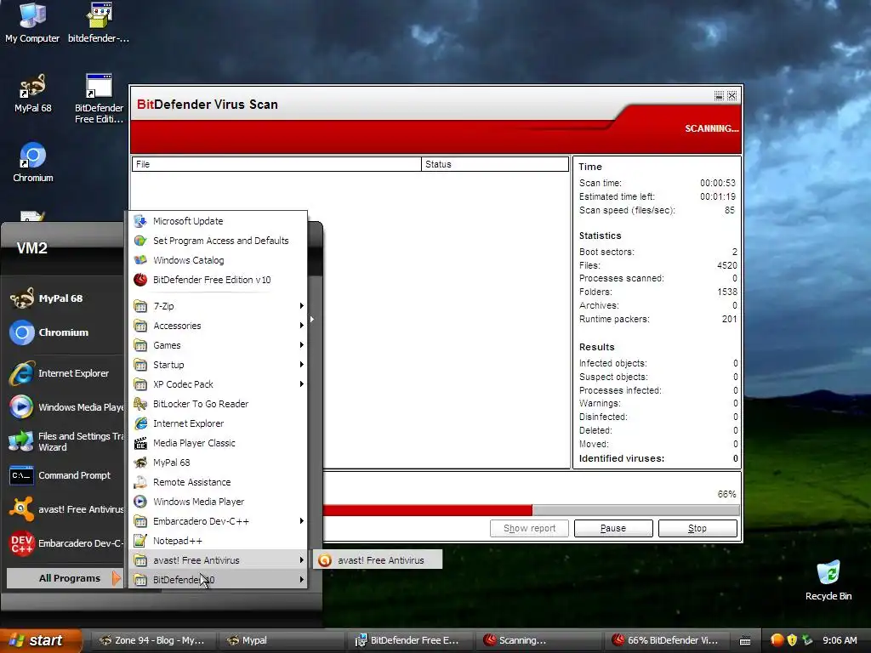
Task: Open Notepad++ from programs list
Action: coord(219,541)
